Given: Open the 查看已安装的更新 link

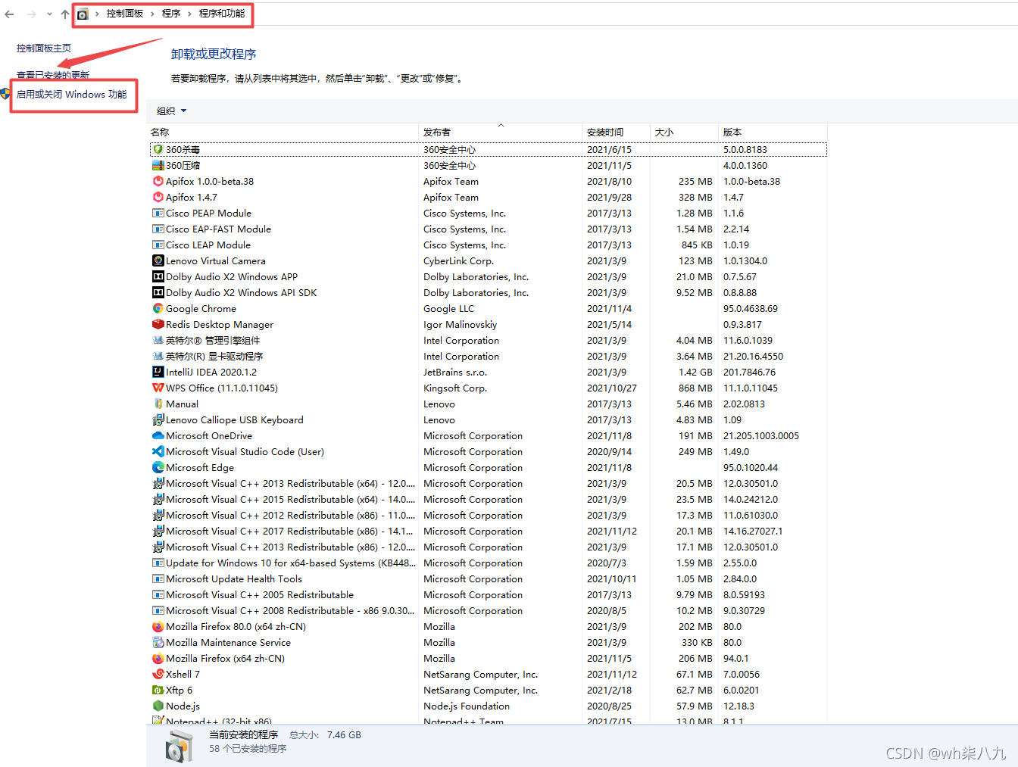Looking at the screenshot, I should (53, 75).
